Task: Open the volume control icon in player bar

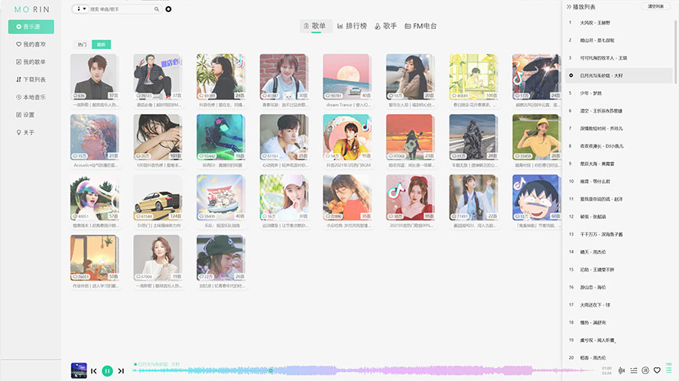Action: coord(622,370)
